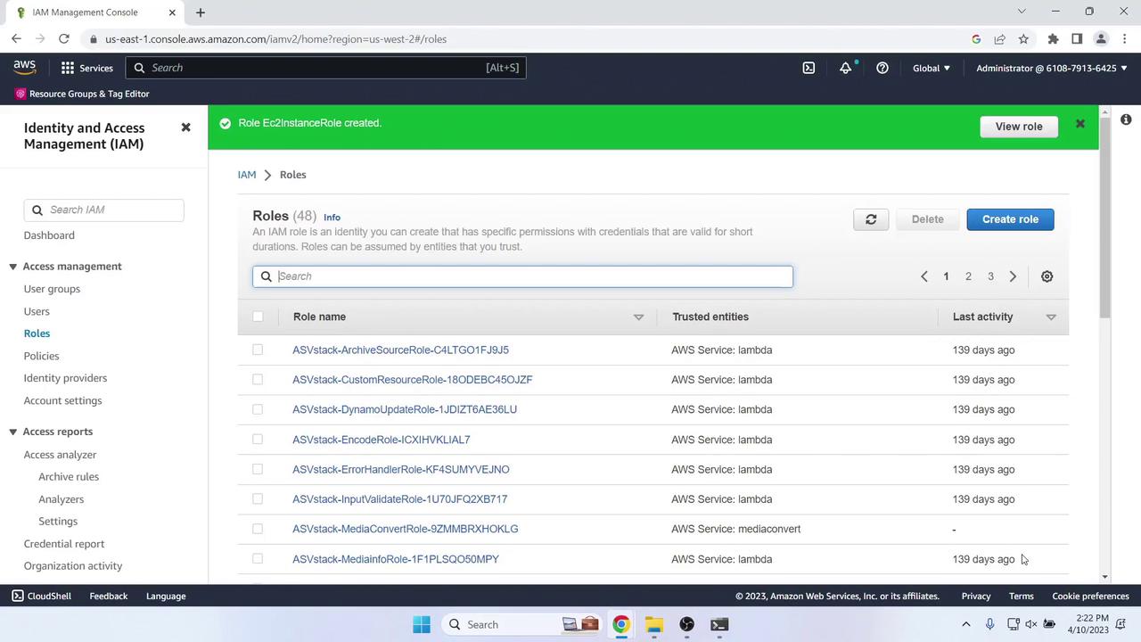Image resolution: width=1141 pixels, height=642 pixels.
Task: Dismiss the role created success banner
Action: (x=1079, y=124)
